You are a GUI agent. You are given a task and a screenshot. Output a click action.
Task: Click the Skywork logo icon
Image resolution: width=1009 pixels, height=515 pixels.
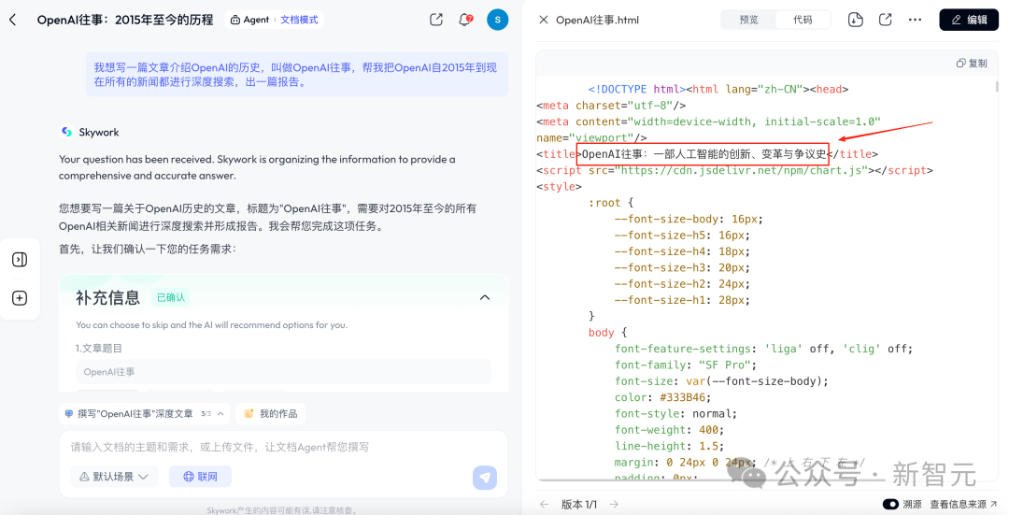coord(66,132)
